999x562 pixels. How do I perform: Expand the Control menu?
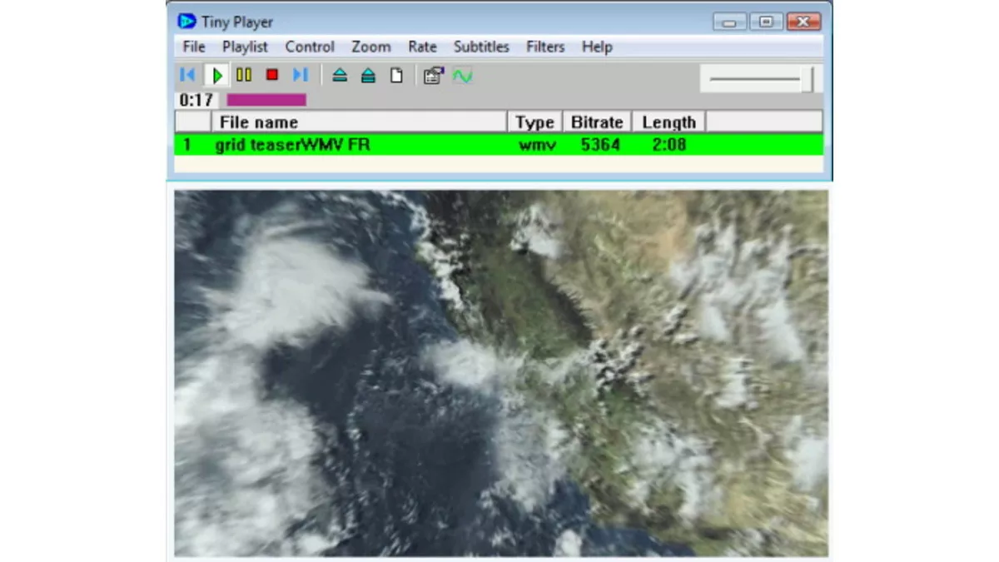(x=310, y=47)
